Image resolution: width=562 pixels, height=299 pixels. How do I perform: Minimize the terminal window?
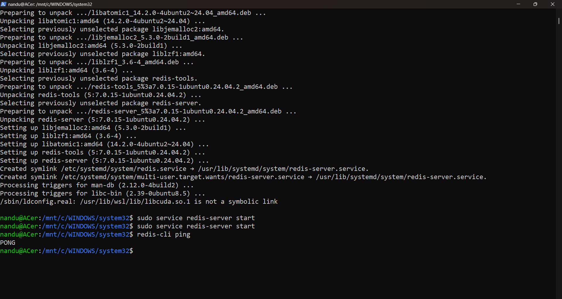point(518,4)
